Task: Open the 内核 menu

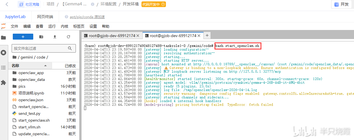Action: pos(64,26)
